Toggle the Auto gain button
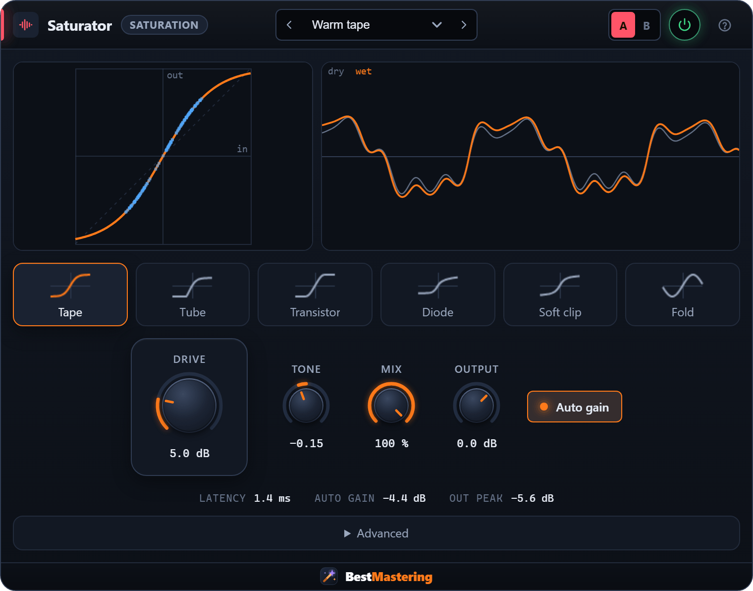This screenshot has width=753, height=591. point(575,407)
